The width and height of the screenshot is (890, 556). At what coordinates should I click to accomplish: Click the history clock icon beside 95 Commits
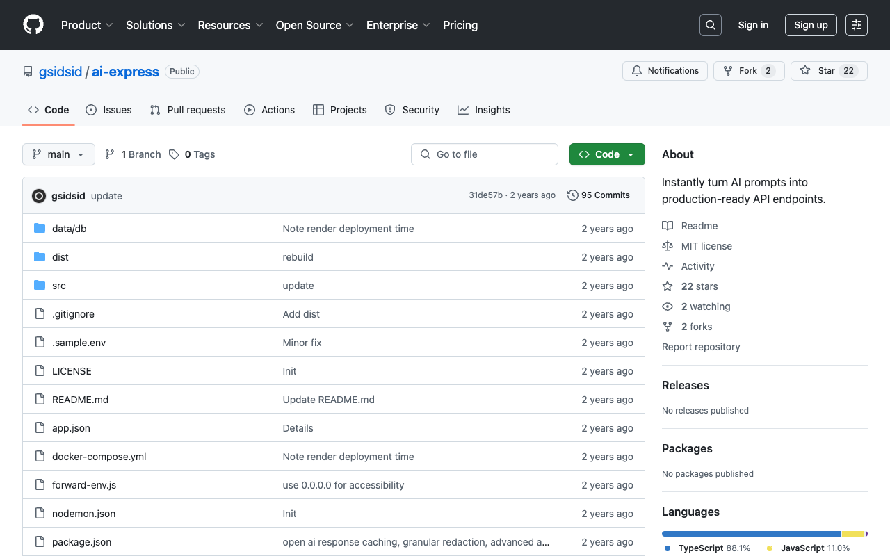coord(573,195)
